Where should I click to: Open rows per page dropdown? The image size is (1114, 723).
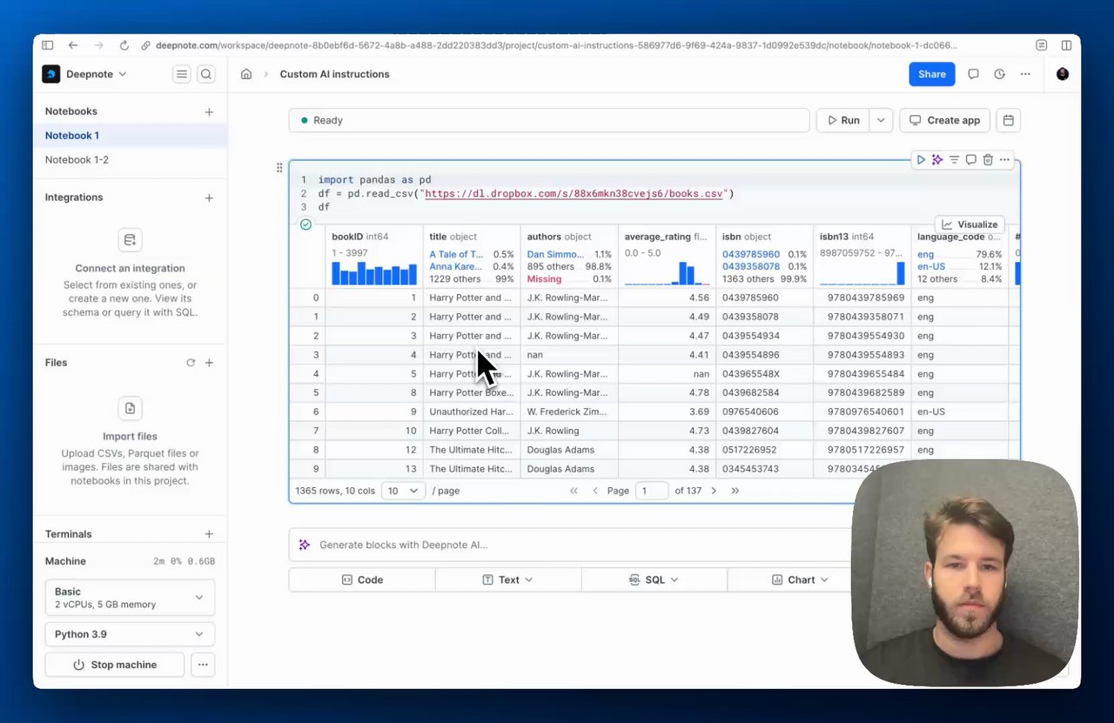point(402,491)
